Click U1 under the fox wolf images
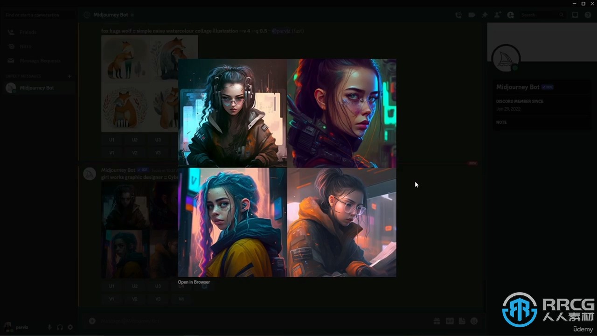The image size is (597, 336). click(x=111, y=140)
